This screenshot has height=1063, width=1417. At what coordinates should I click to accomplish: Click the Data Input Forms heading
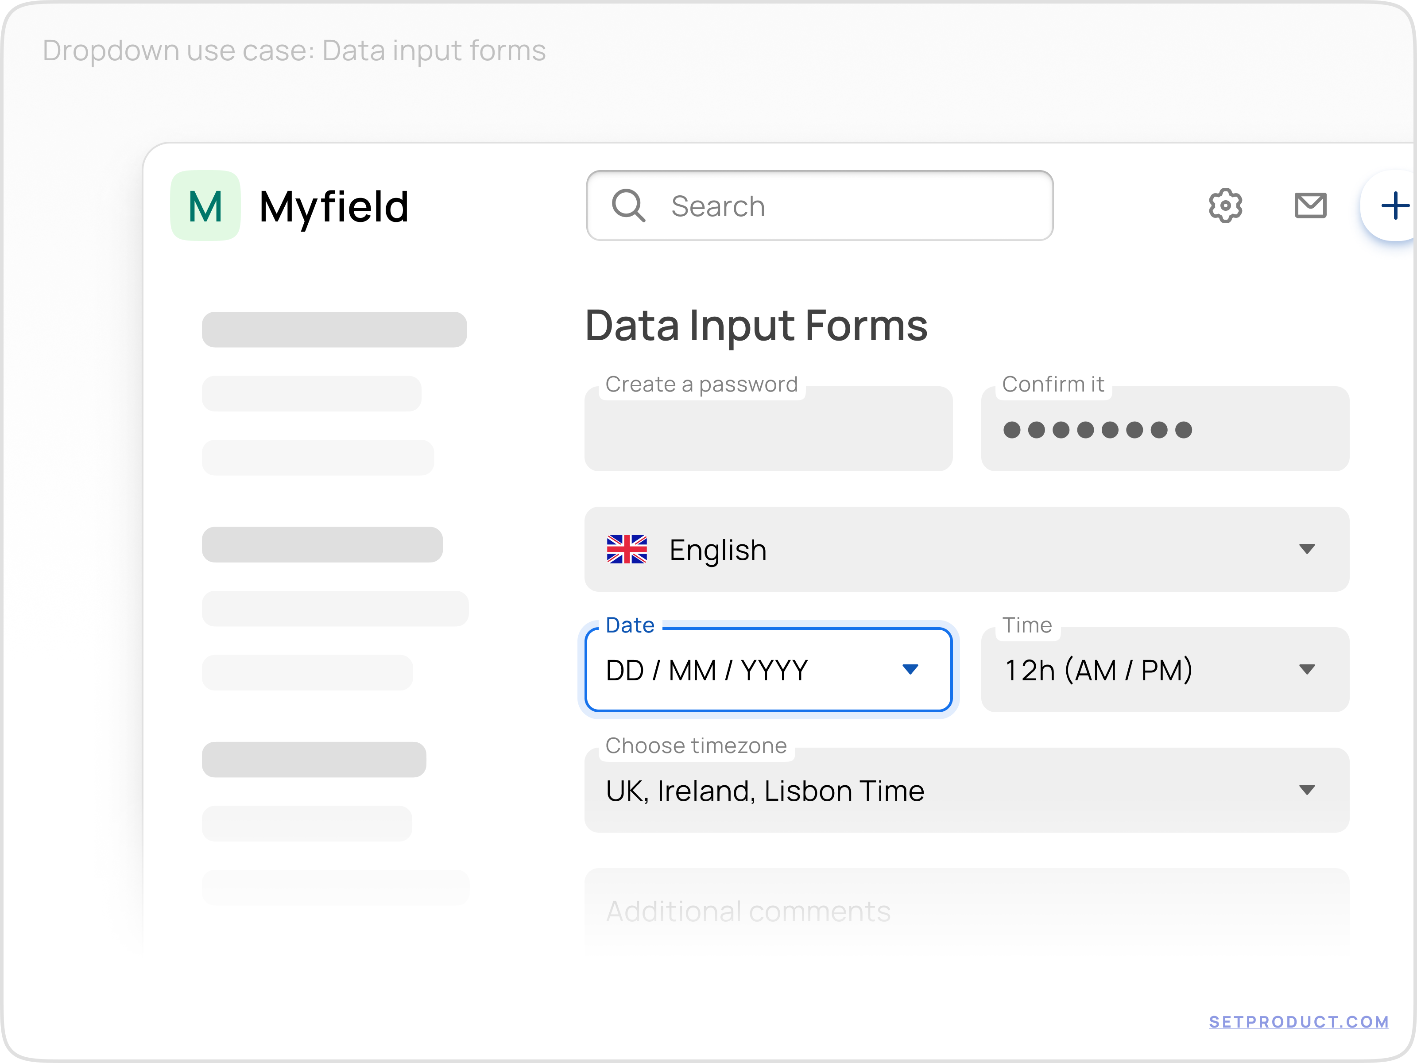[756, 326]
